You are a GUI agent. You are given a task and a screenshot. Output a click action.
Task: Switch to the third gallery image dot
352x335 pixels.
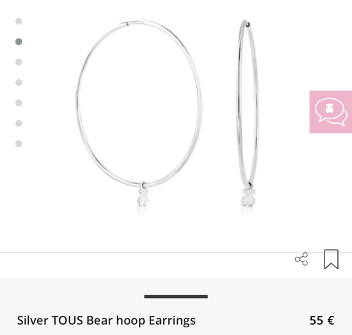coord(19,62)
